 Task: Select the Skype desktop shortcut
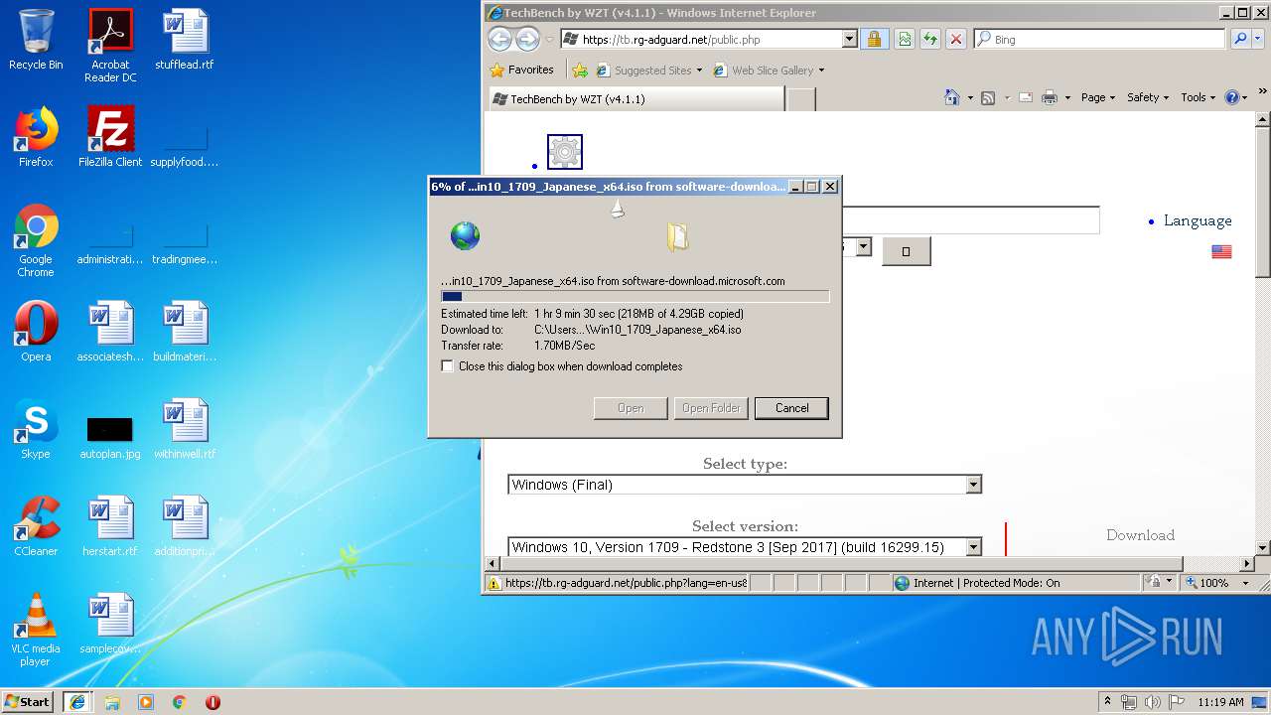click(x=36, y=429)
